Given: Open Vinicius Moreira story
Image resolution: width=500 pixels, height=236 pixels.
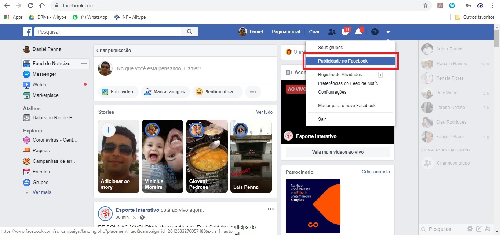Looking at the screenshot, I should pyautogui.click(x=163, y=156).
